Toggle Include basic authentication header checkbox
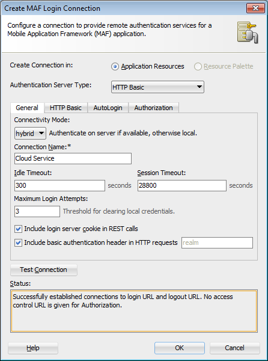This screenshot has width=268, height=361. pos(18,242)
